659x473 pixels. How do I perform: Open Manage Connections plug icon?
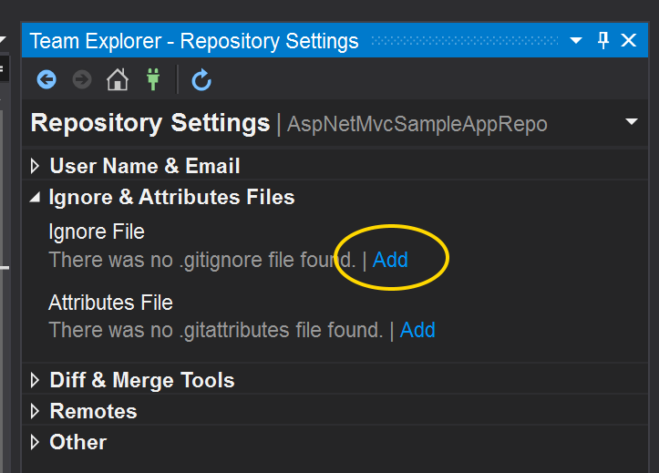click(153, 79)
